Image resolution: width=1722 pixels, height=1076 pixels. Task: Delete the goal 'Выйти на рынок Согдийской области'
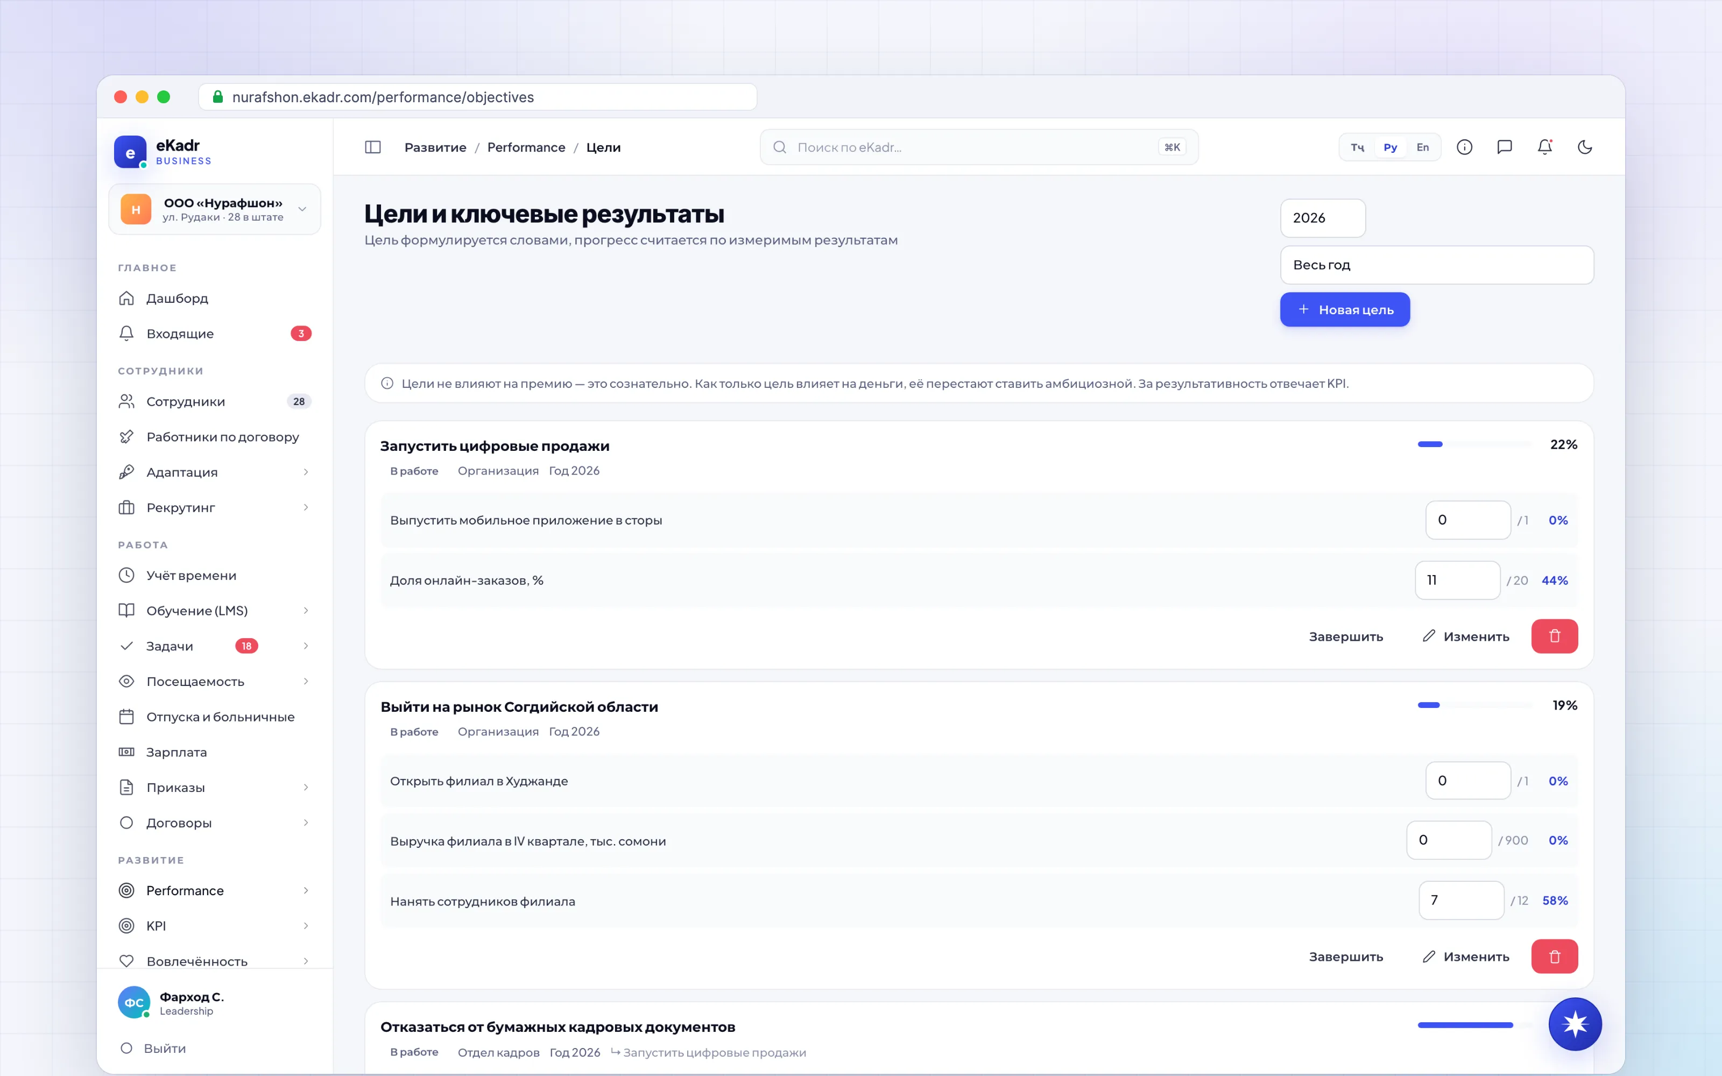(1554, 957)
